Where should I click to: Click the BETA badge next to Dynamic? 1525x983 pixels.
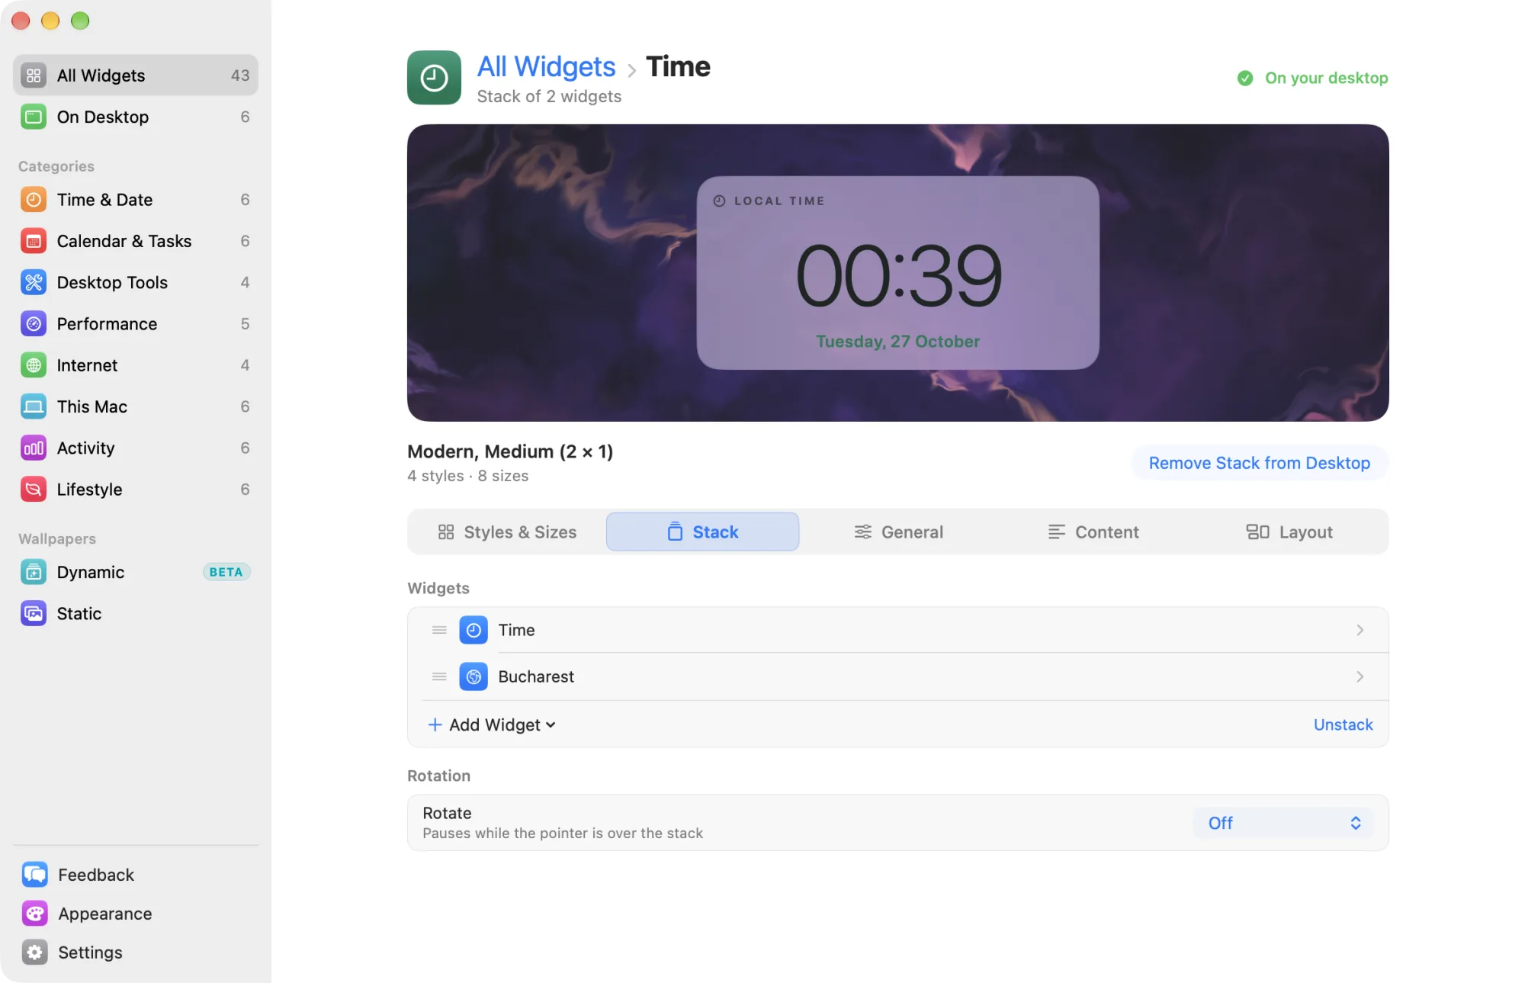(x=226, y=572)
